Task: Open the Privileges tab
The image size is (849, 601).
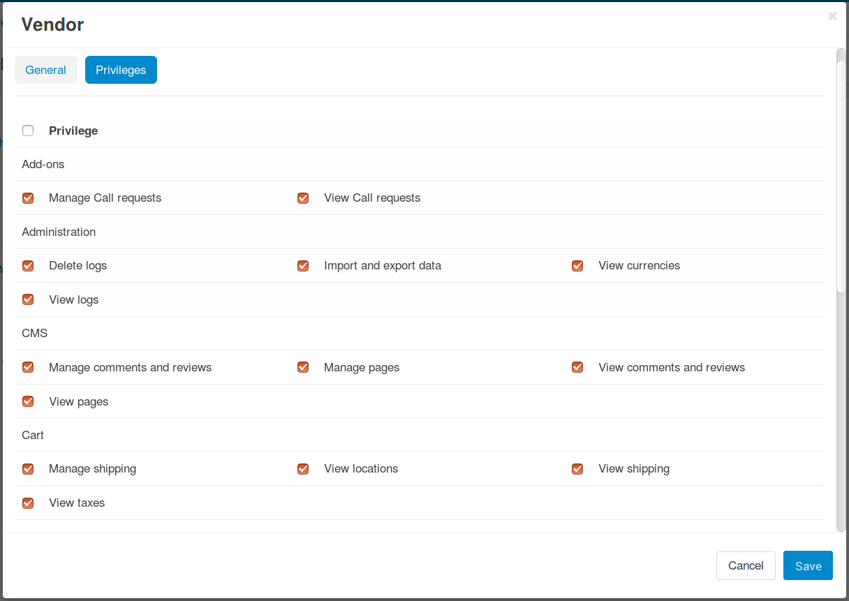Action: point(121,70)
